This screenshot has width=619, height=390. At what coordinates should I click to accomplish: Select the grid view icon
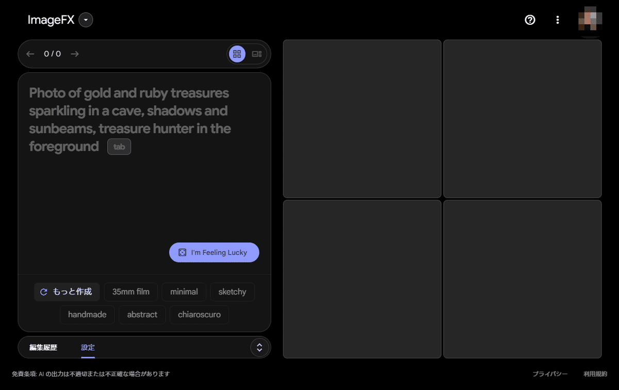point(237,54)
